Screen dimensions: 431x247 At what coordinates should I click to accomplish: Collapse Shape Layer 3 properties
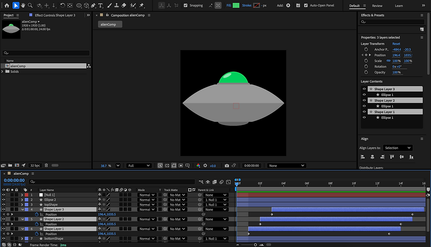22,210
